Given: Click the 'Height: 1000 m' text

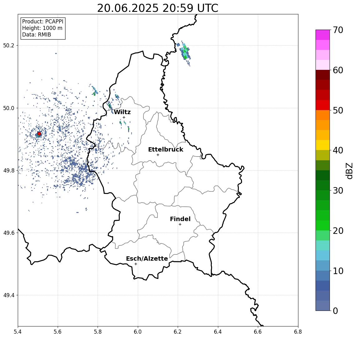Looking at the screenshot, I should [42, 28].
